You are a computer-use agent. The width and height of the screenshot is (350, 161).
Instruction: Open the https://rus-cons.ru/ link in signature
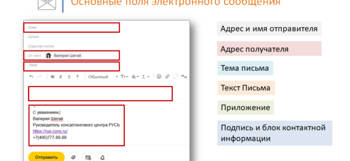click(x=50, y=131)
